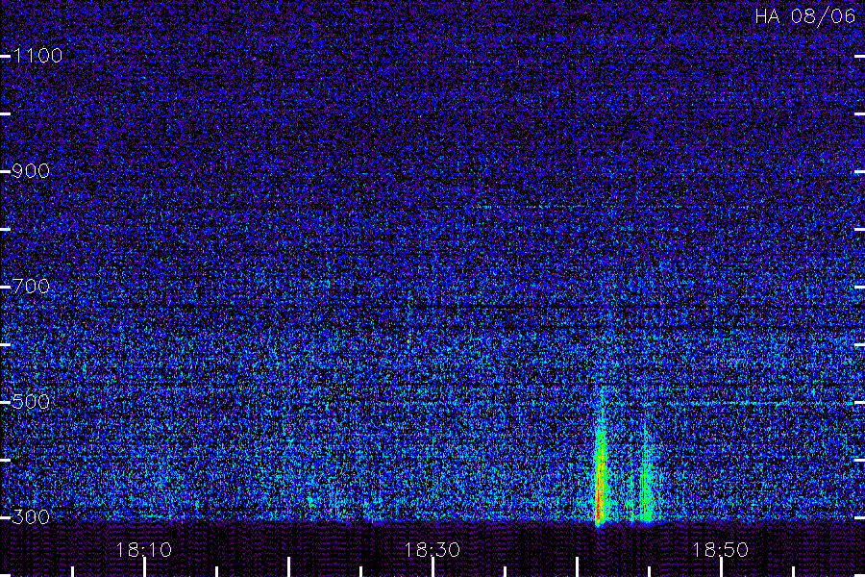Click the 700 frequency axis label
Screen dimensions: 865x577
31,286
